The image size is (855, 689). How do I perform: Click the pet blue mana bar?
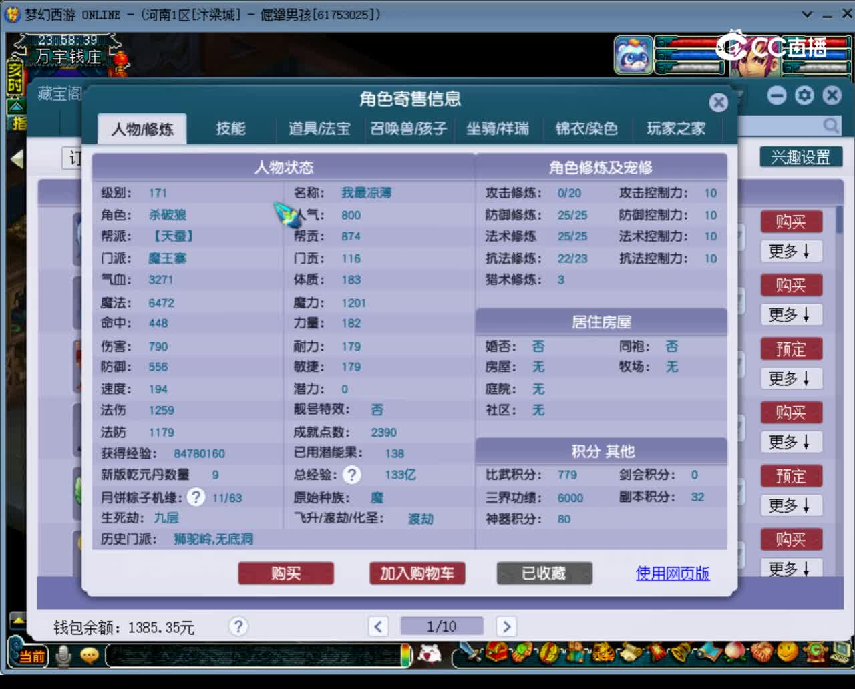(x=688, y=56)
